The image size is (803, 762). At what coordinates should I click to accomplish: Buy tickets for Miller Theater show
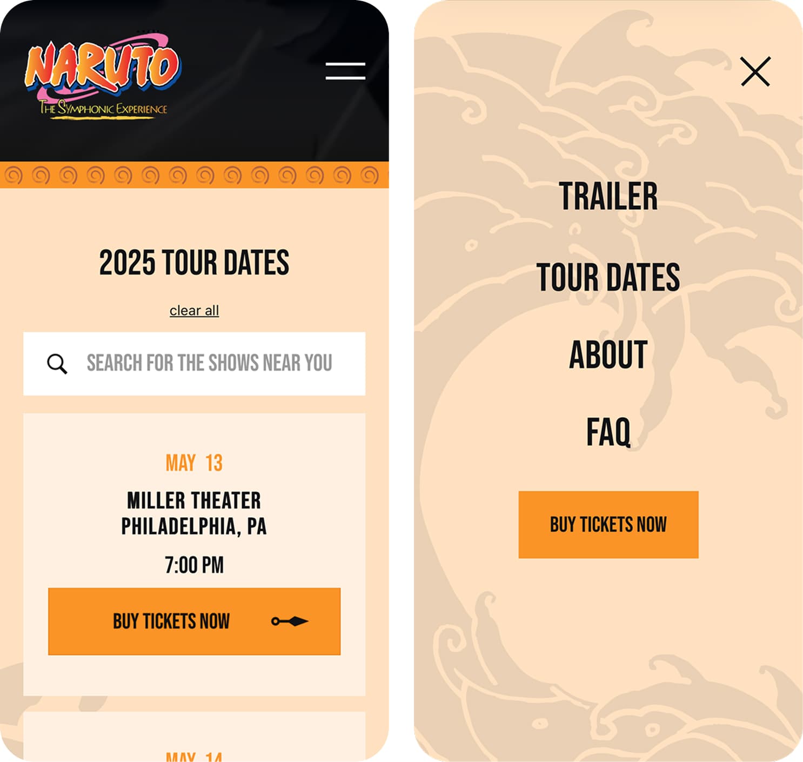pos(194,621)
